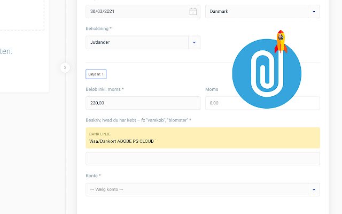
Task: Open the Vælg konto dropdown arrow
Action: [314, 189]
